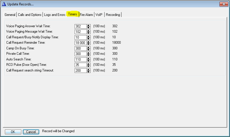Screen dimensions: 230x137
Task: Decrease Voice Paging Message Wait Time
Action: point(89,33)
